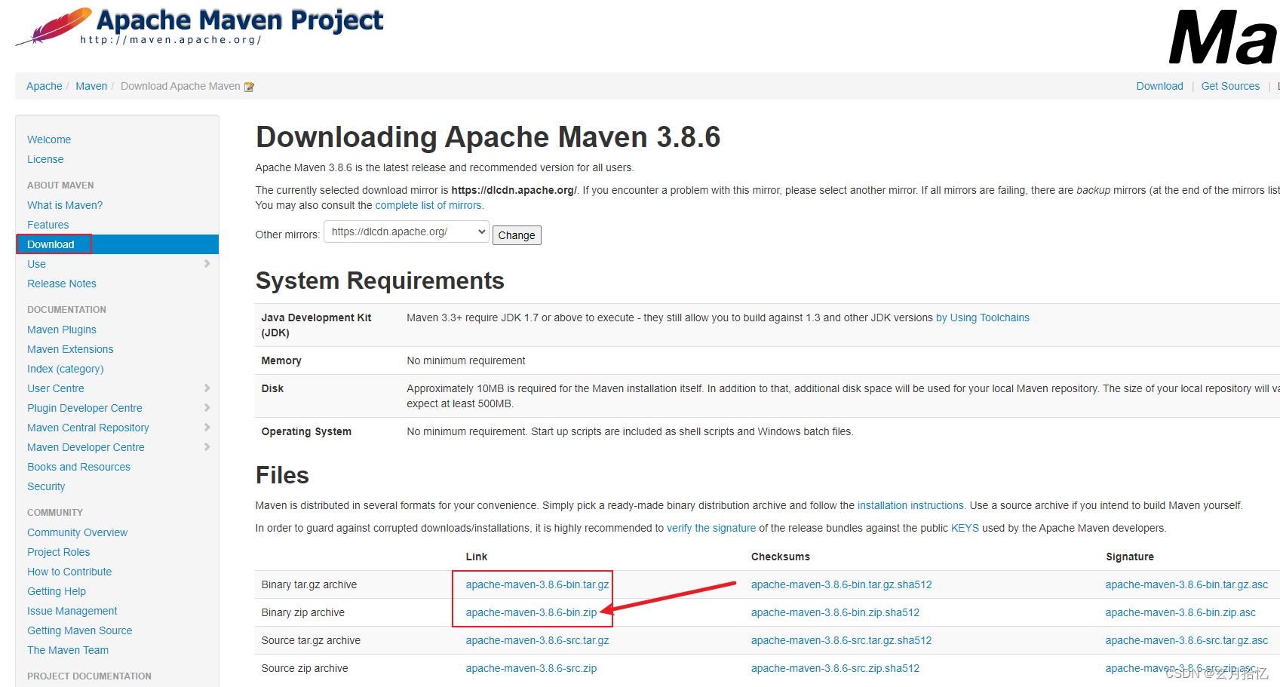The width and height of the screenshot is (1280, 687).
Task: Open Books and Resources link
Action: pyautogui.click(x=78, y=467)
